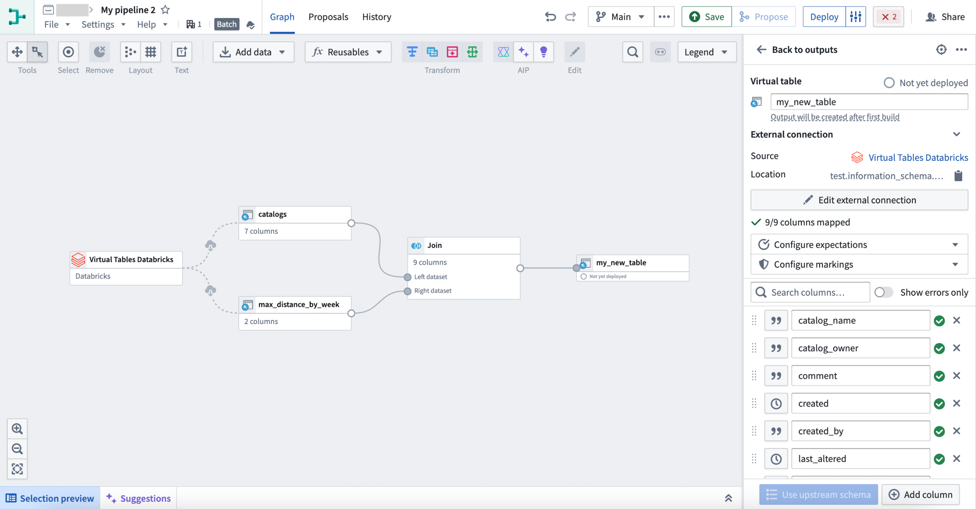Open the AIP suggestions lightbulb tool
The width and height of the screenshot is (976, 509).
(543, 52)
